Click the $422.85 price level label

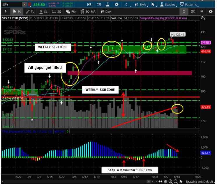tap(8, 40)
